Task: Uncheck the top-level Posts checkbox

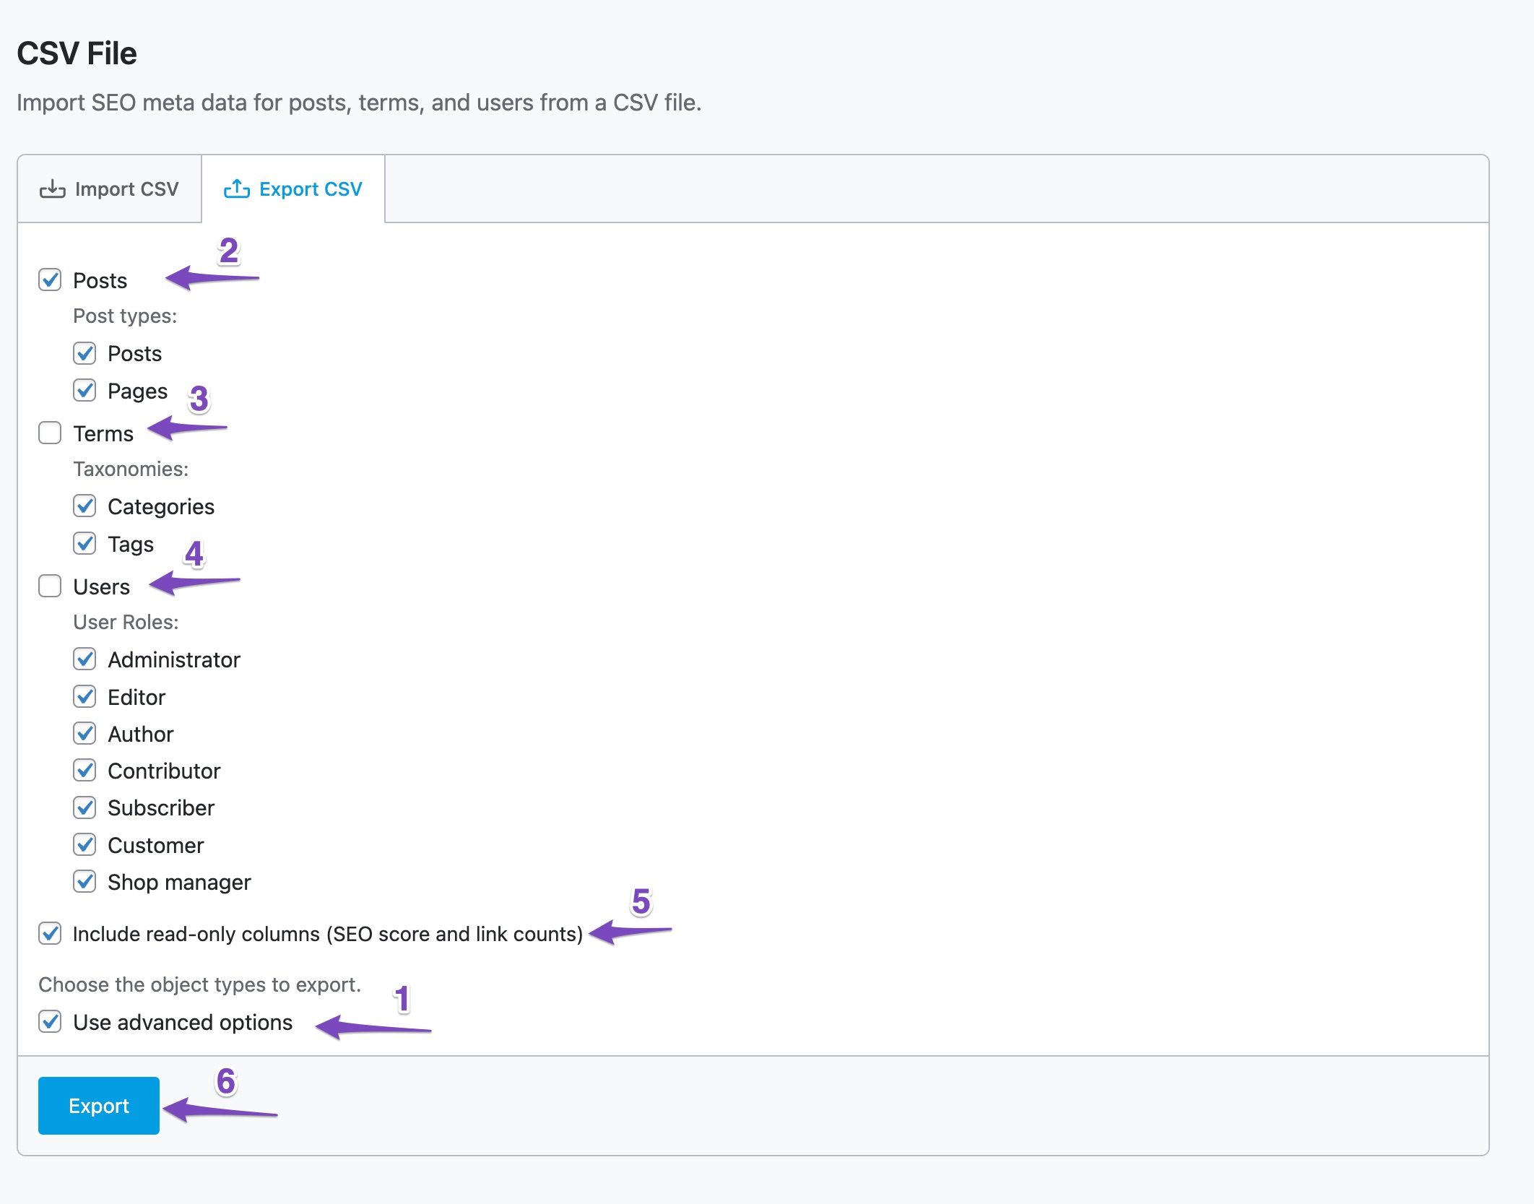Action: (x=50, y=280)
